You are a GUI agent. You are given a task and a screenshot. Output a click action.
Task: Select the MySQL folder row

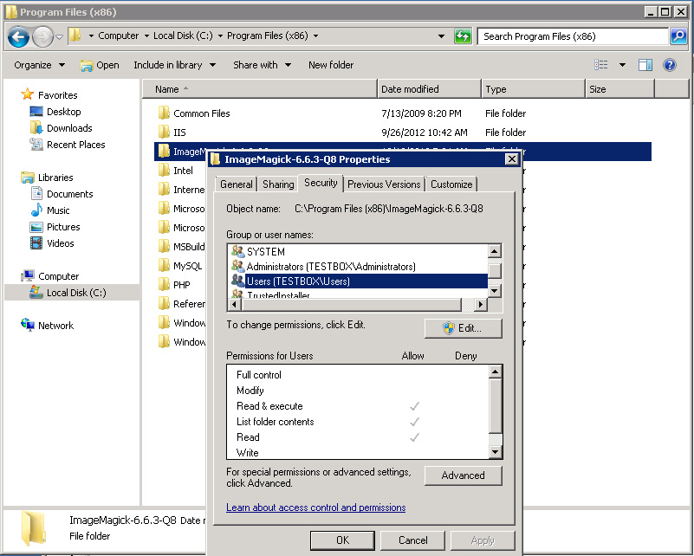180,266
